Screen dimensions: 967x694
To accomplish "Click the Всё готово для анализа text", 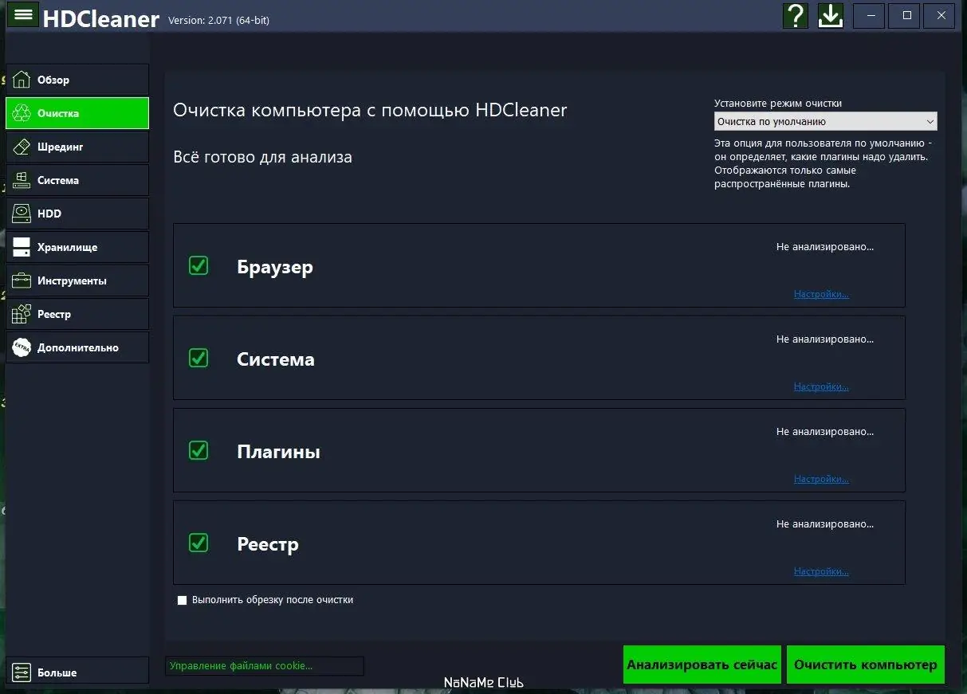I will tap(262, 157).
